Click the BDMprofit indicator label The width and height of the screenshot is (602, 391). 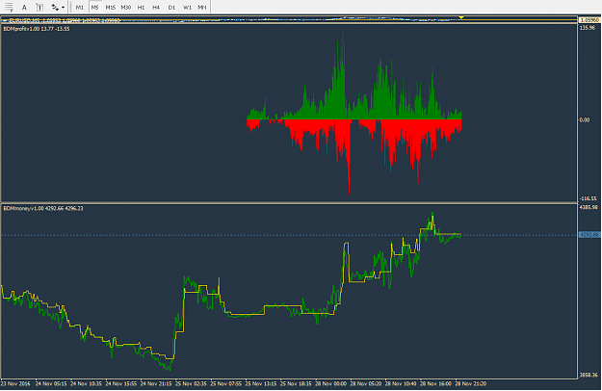pos(37,29)
